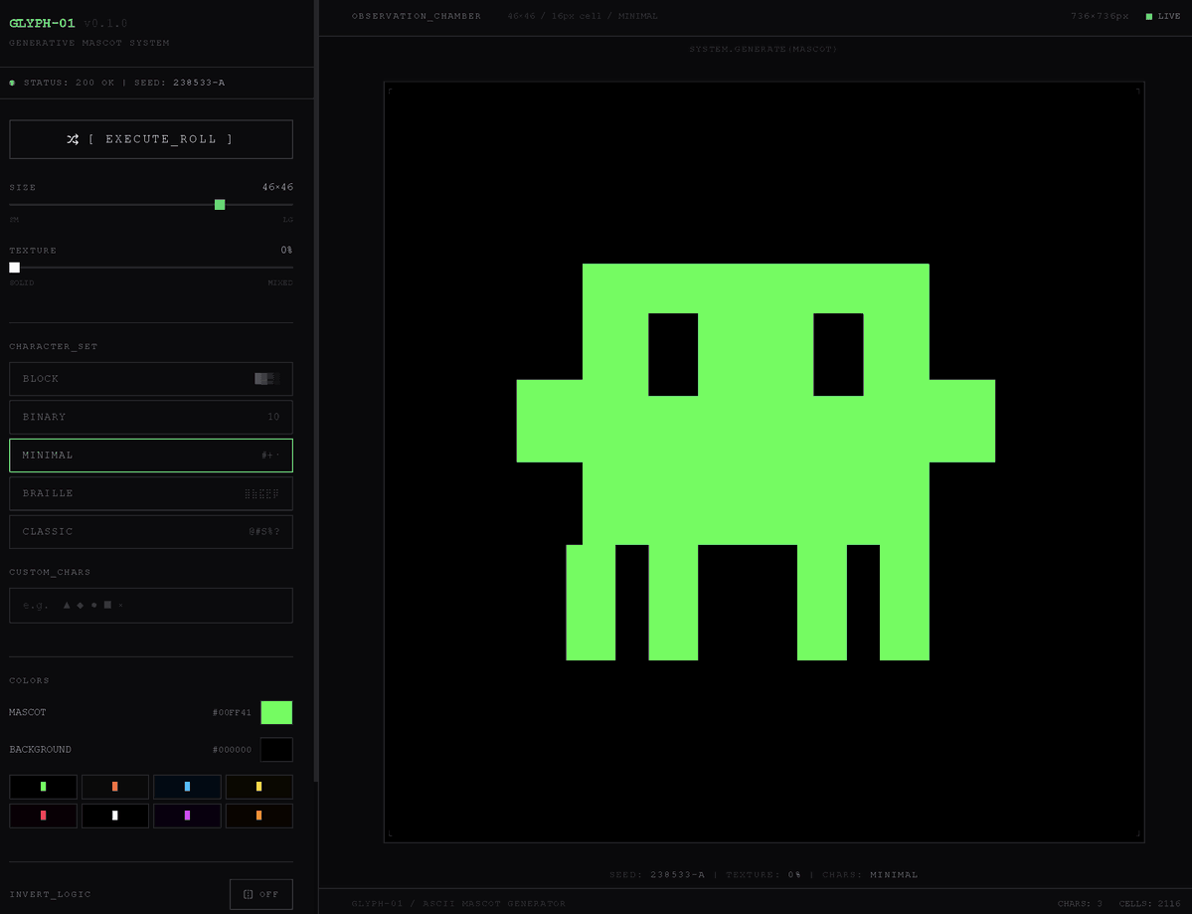
Task: Choose the white color preset
Action: (x=114, y=816)
